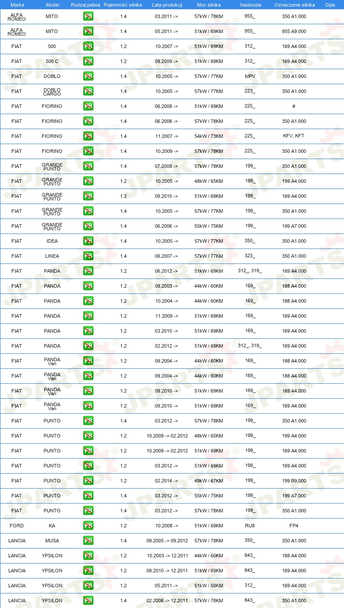The height and width of the screenshot is (608, 344).
Task: Click the 54kW / 73KM power cell
Action: click(x=209, y=136)
